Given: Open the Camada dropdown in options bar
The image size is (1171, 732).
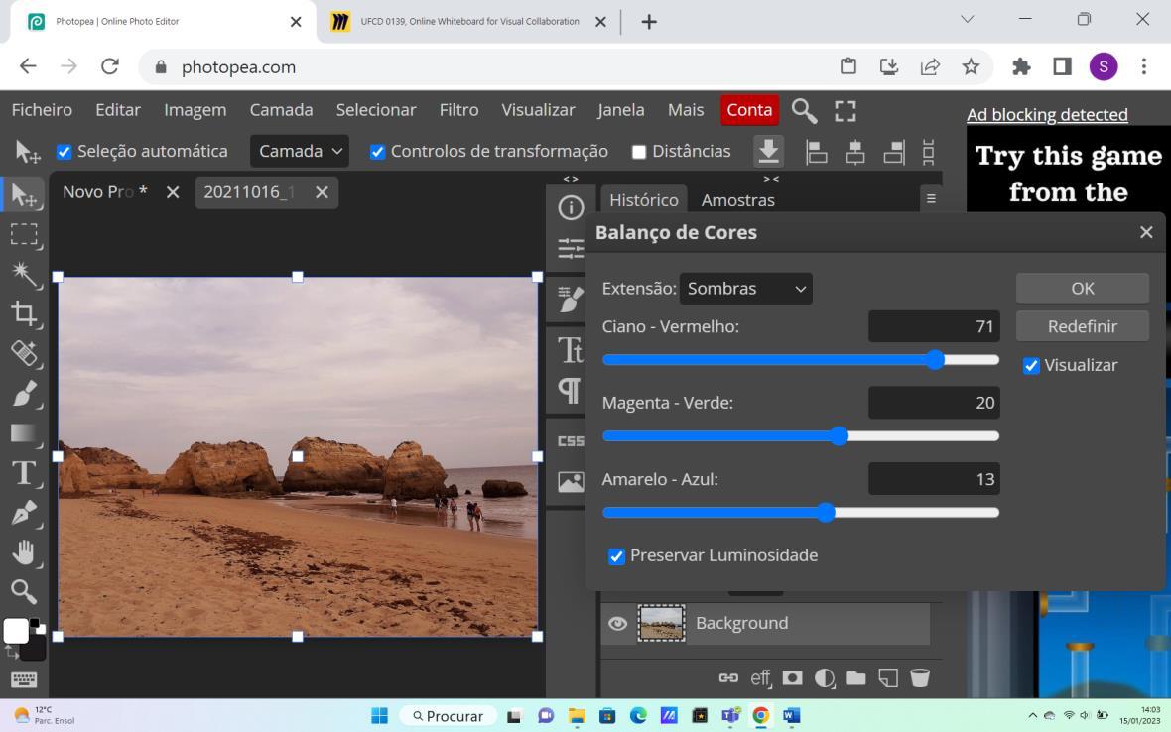Looking at the screenshot, I should (x=300, y=151).
